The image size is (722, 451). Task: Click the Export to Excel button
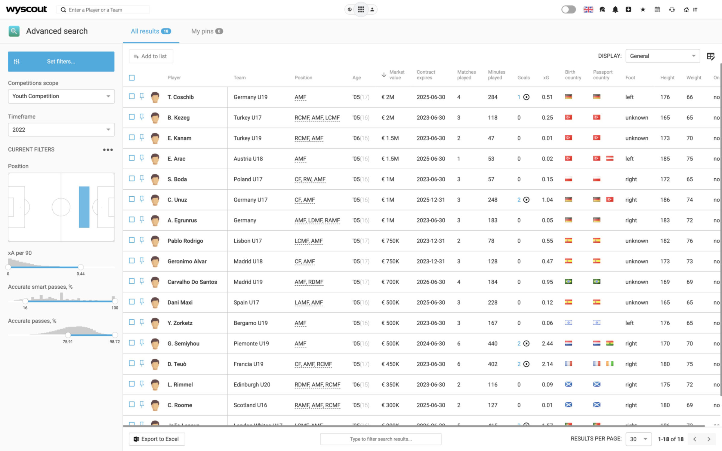(156, 439)
